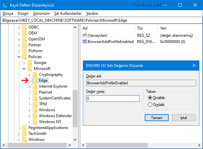203x149 pixels.
Task: Expand the Windows Defender tree node
Action: [x=29, y=116]
